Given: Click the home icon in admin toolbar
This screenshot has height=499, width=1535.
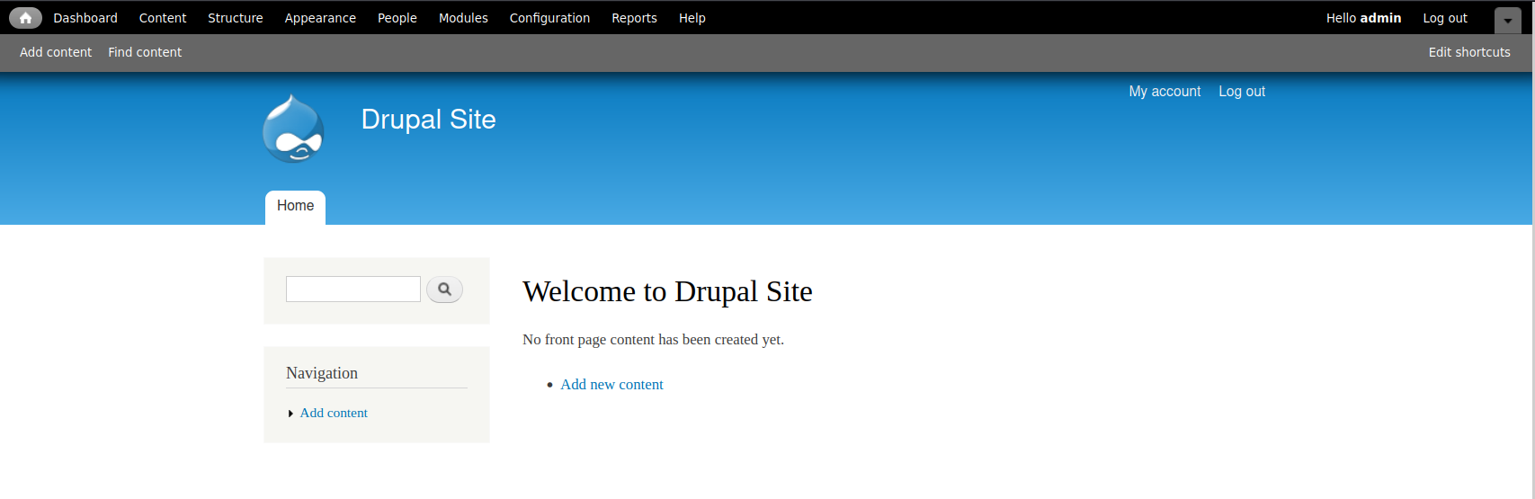Looking at the screenshot, I should tap(25, 18).
